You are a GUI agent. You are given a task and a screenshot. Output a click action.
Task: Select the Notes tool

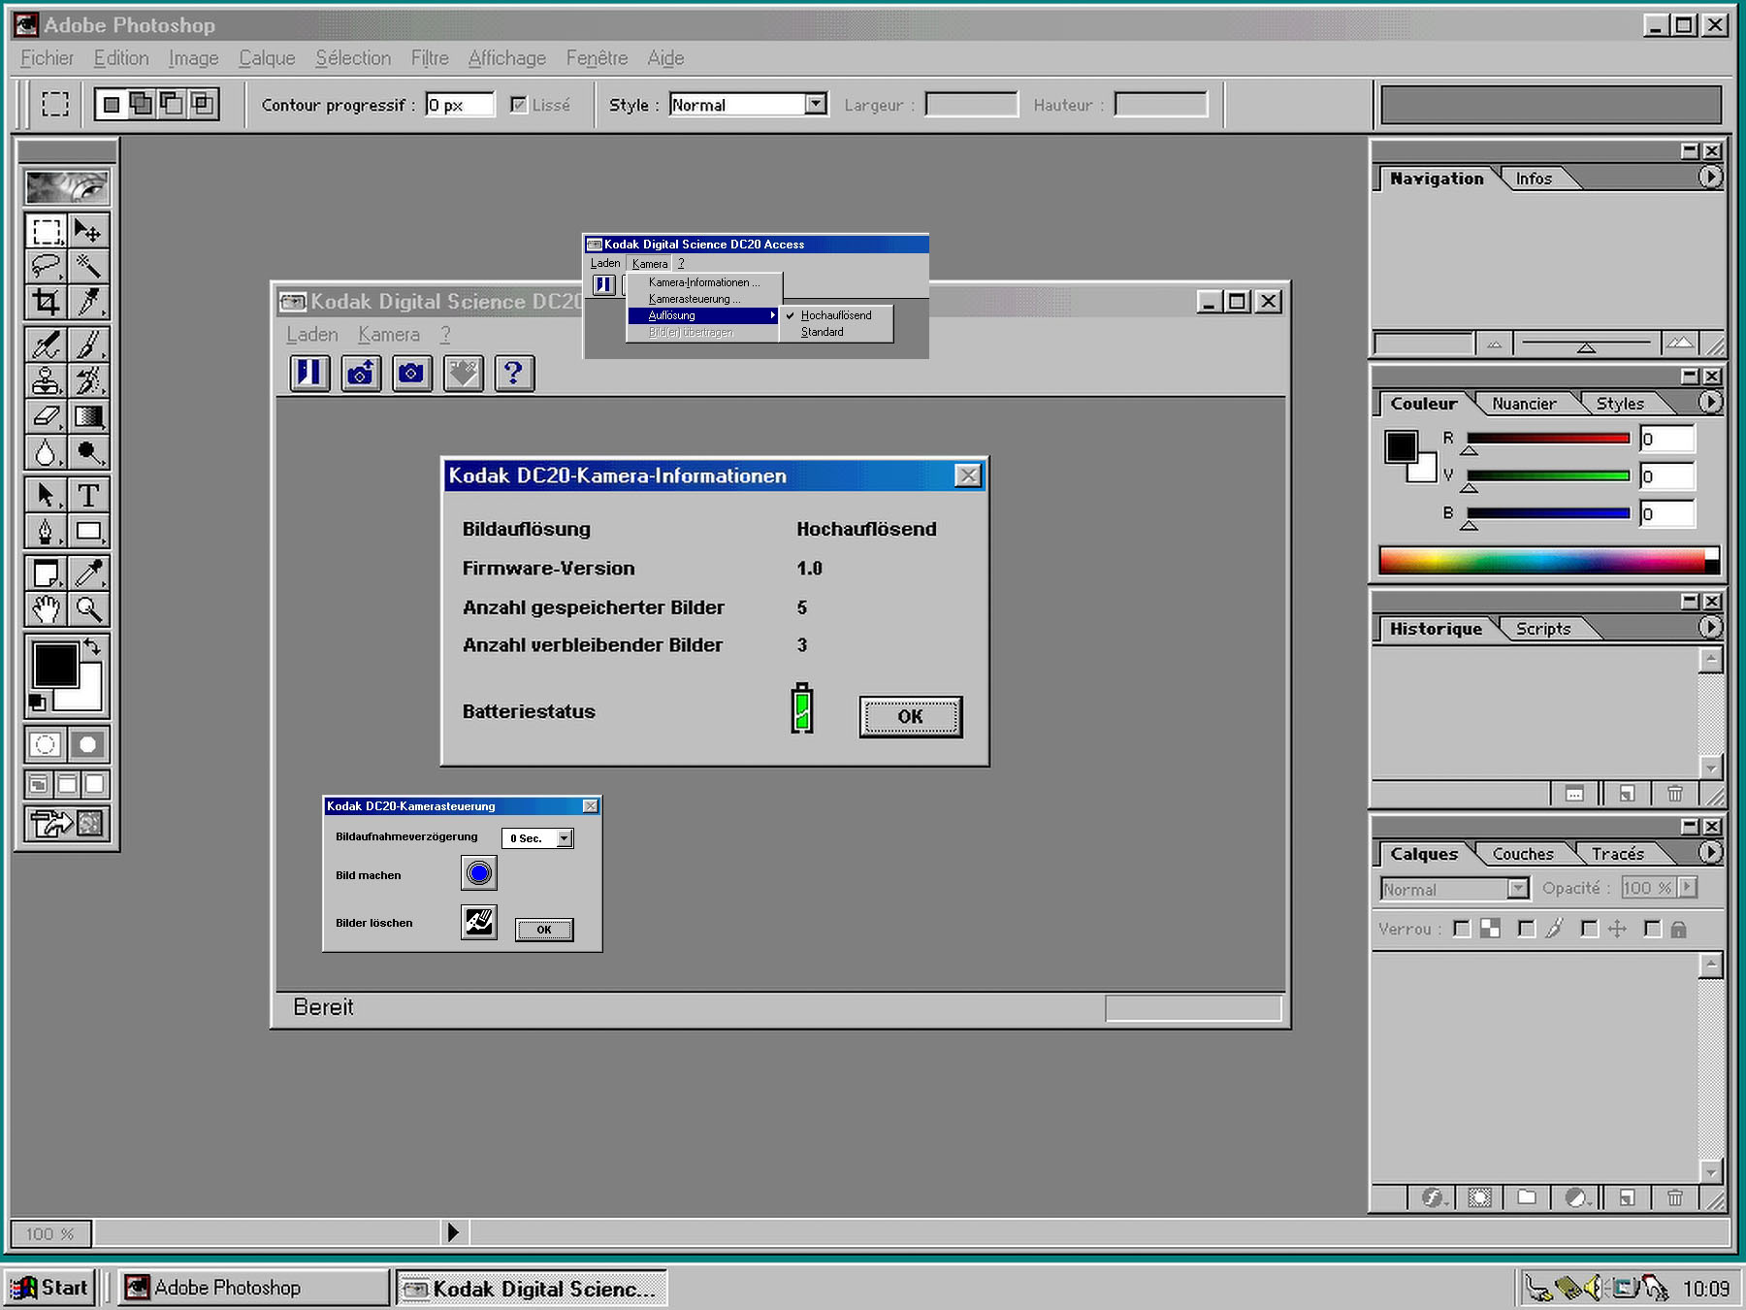tap(46, 573)
